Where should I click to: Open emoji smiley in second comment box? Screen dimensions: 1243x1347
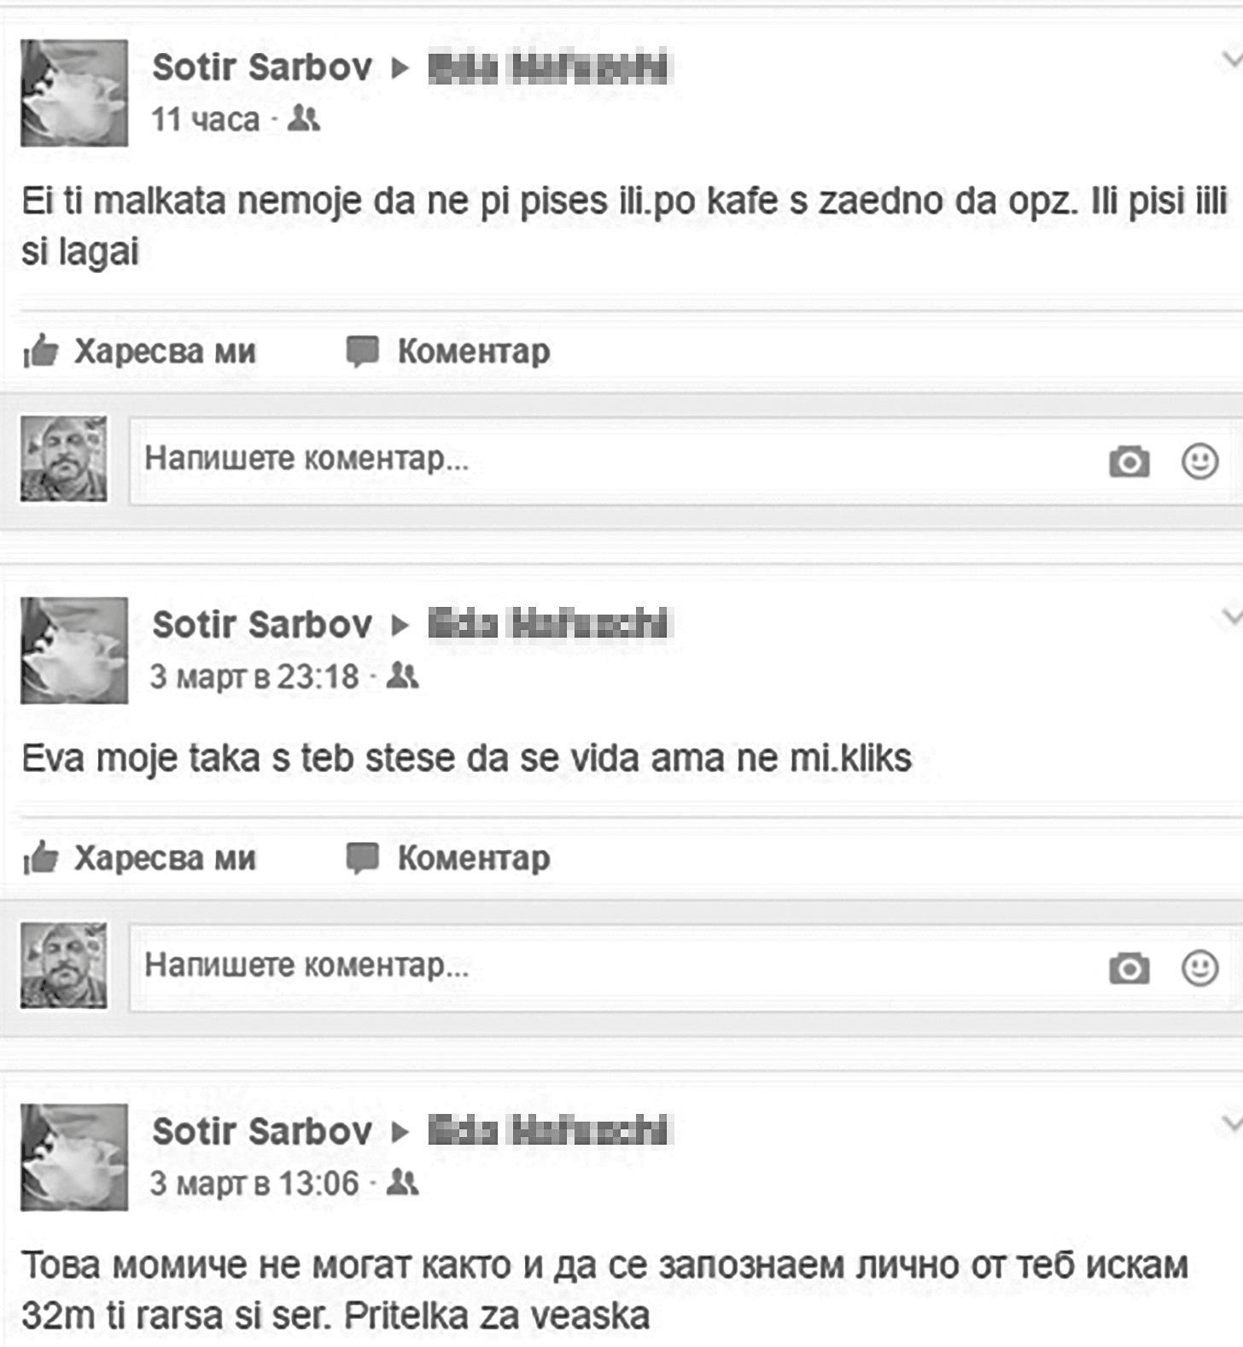(1199, 967)
